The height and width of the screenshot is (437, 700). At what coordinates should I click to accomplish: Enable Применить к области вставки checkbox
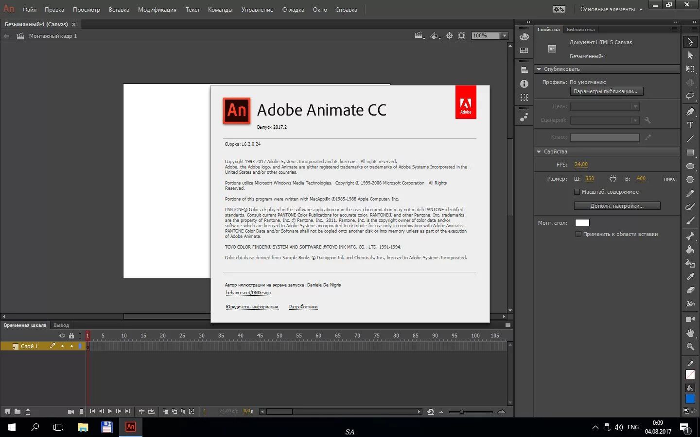click(x=578, y=234)
